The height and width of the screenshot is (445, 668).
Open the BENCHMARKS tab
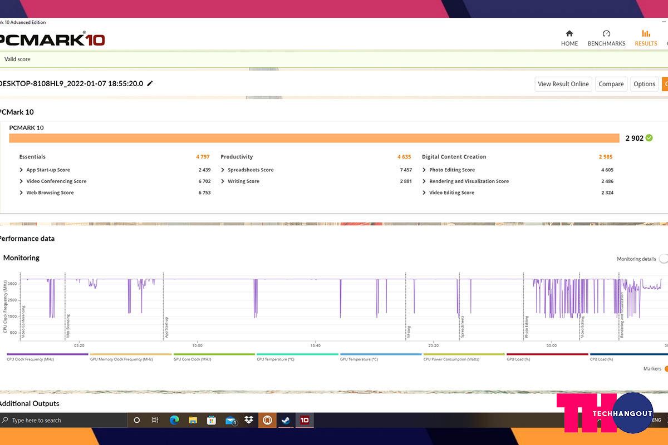point(607,38)
